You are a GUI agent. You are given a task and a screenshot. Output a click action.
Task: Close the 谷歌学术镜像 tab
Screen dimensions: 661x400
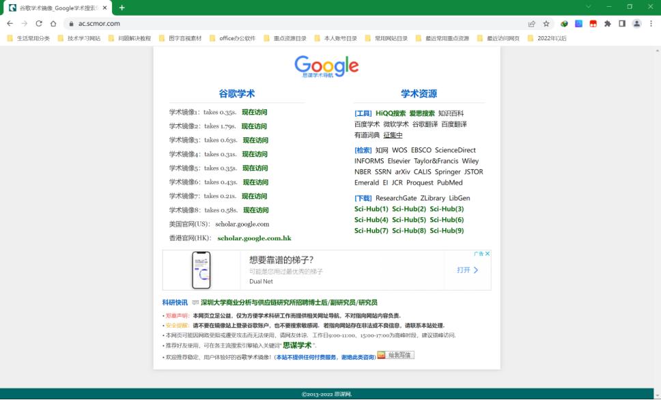click(104, 8)
